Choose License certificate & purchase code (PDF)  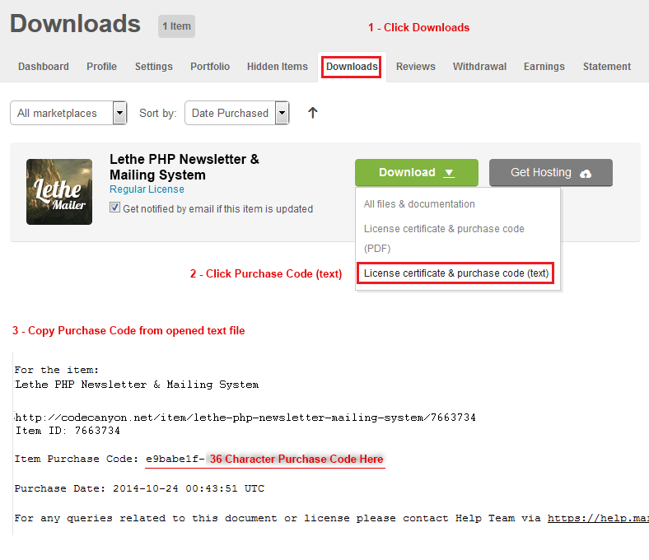[x=444, y=238]
